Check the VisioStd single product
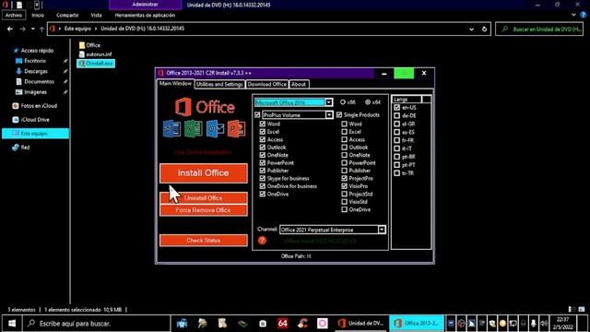 (344, 202)
